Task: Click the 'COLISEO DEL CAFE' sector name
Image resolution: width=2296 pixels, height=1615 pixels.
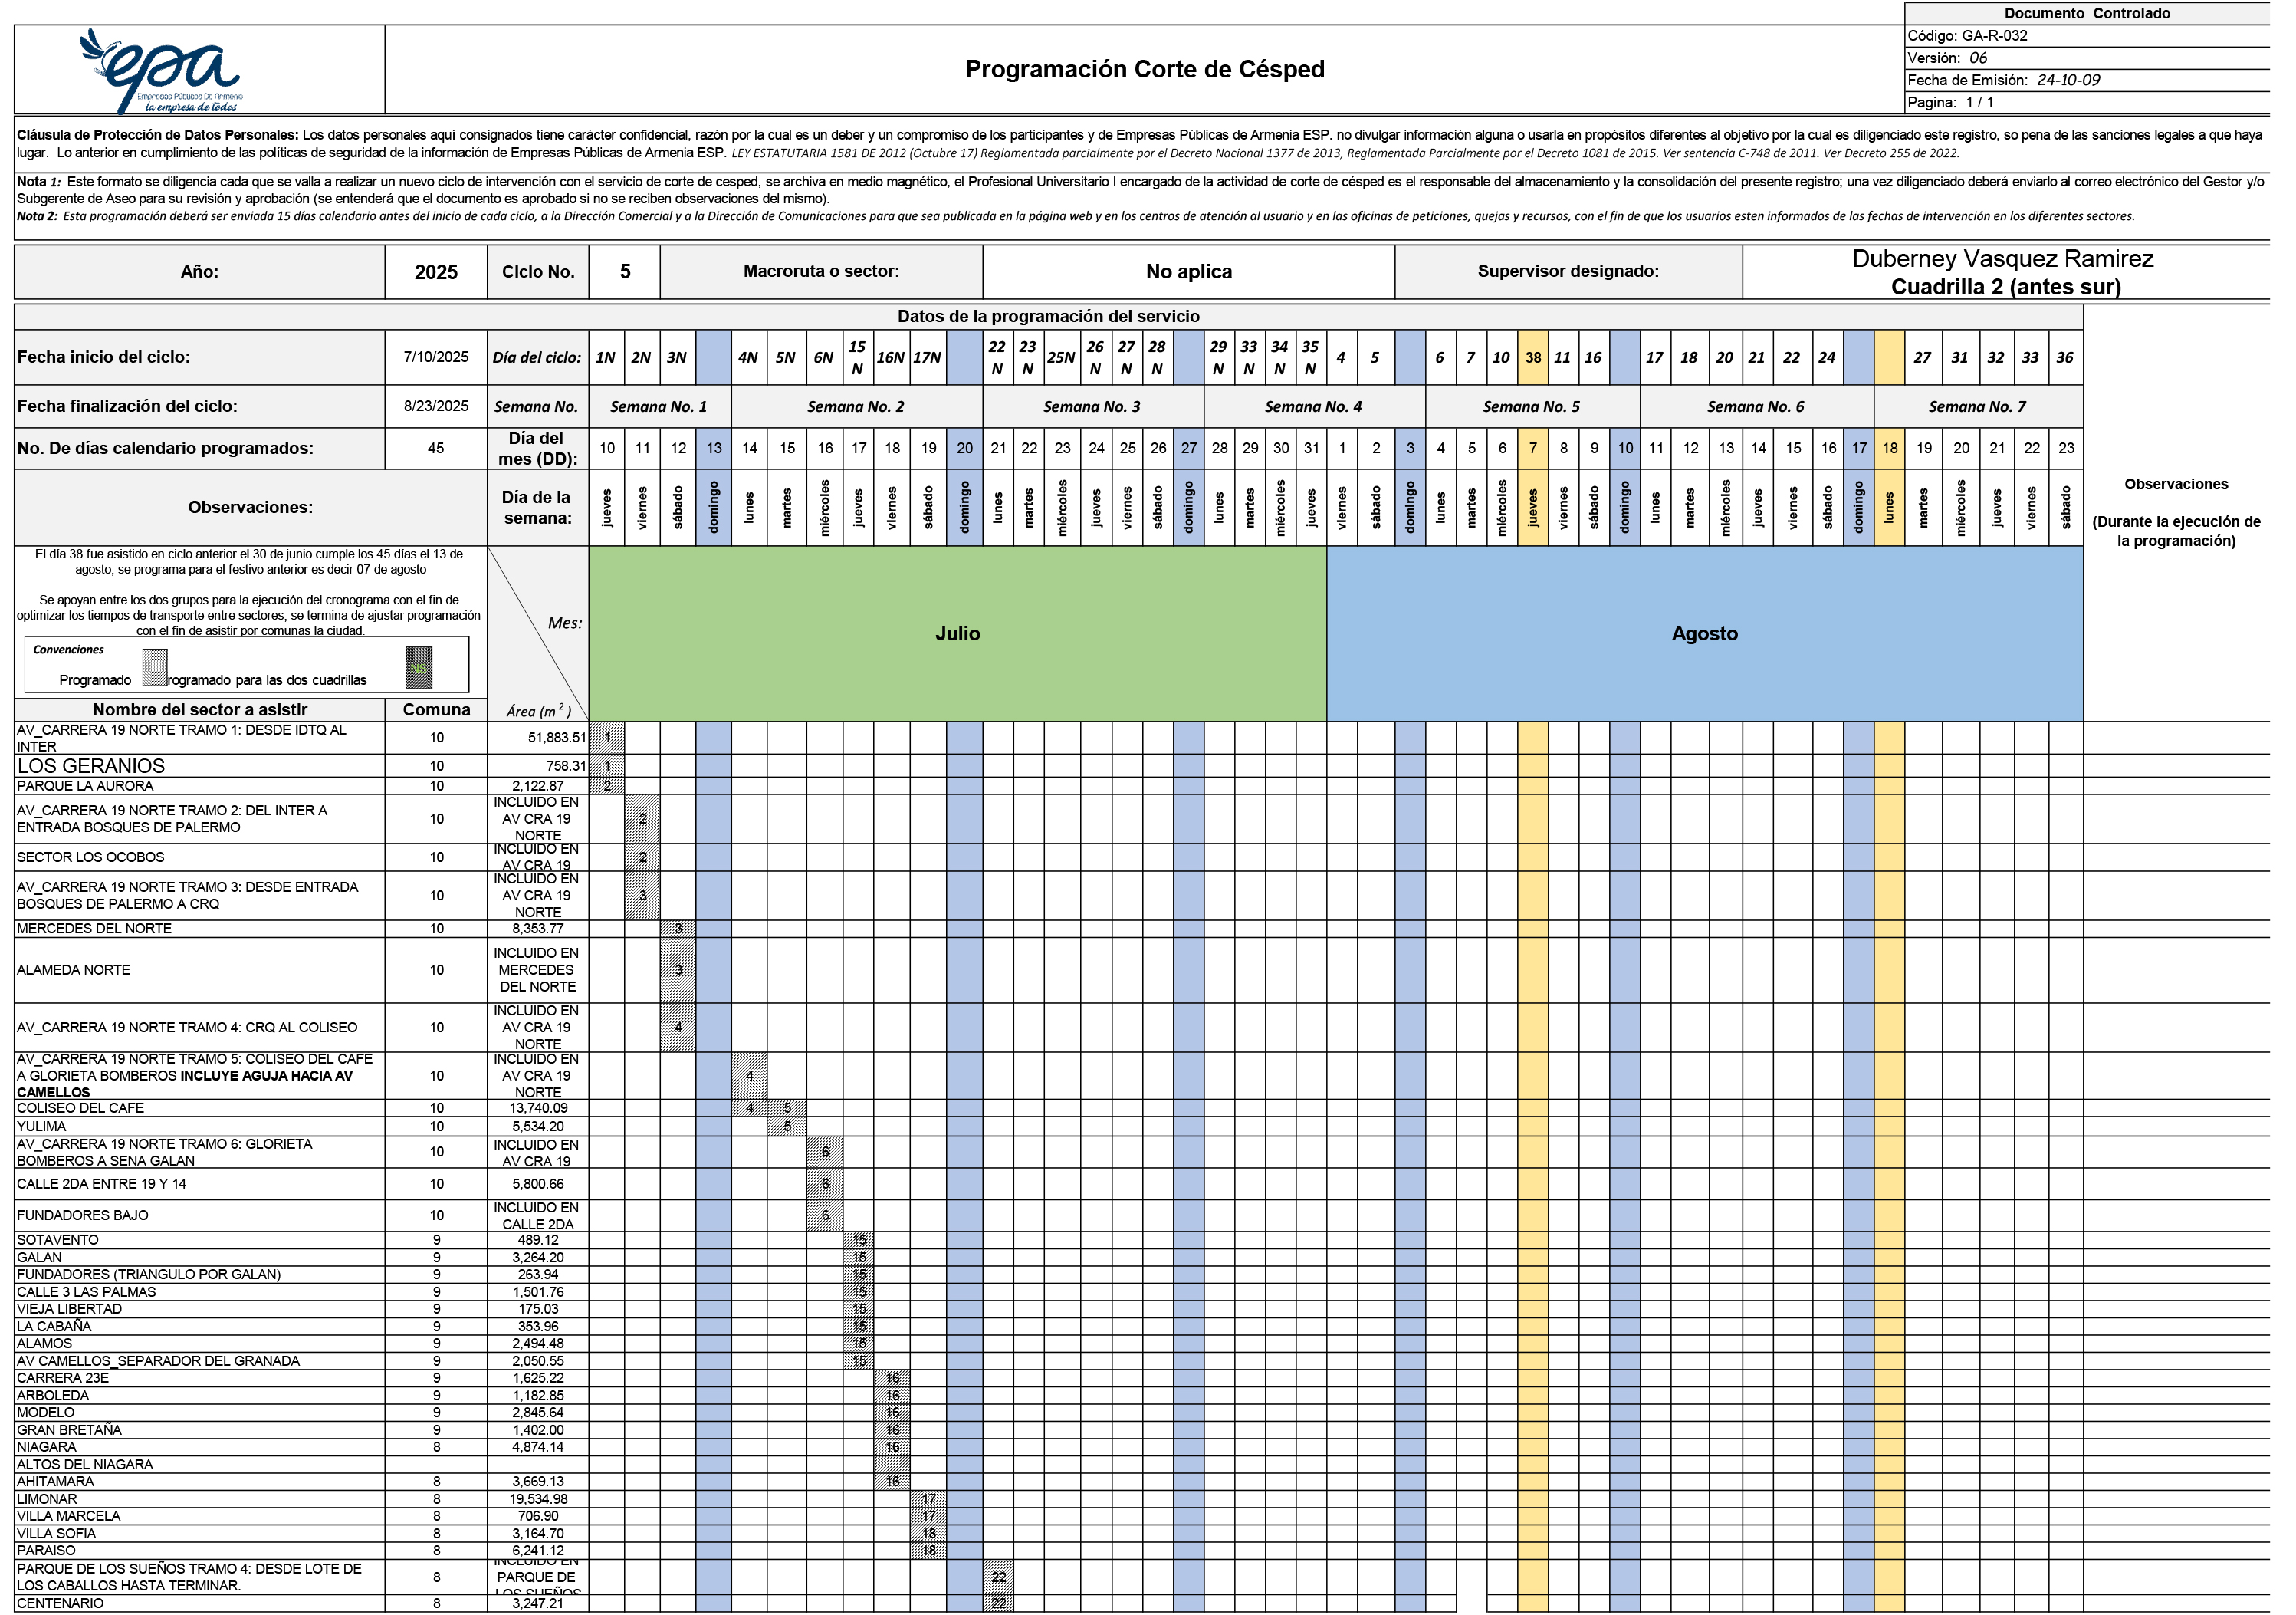Action: pos(80,1107)
